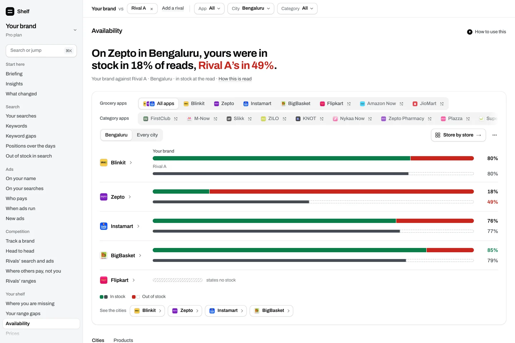Screen dimensions: 515x343
Task: Click the unavailable icon next to FirstClub
Action: click(176, 119)
